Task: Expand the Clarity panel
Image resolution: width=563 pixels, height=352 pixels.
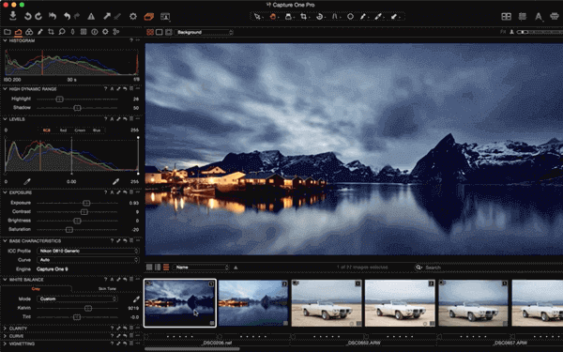Action: tap(5, 329)
